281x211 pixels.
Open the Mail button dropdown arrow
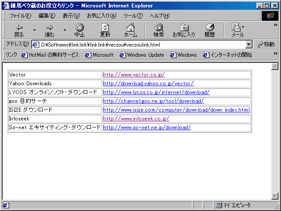pos(243,27)
